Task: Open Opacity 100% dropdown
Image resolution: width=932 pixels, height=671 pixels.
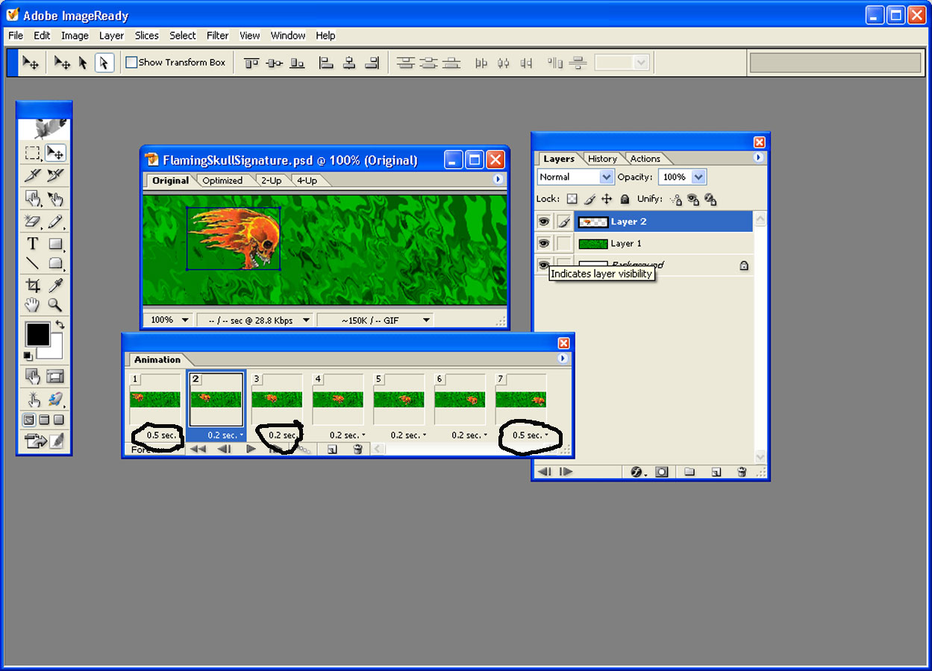Action: (682, 177)
